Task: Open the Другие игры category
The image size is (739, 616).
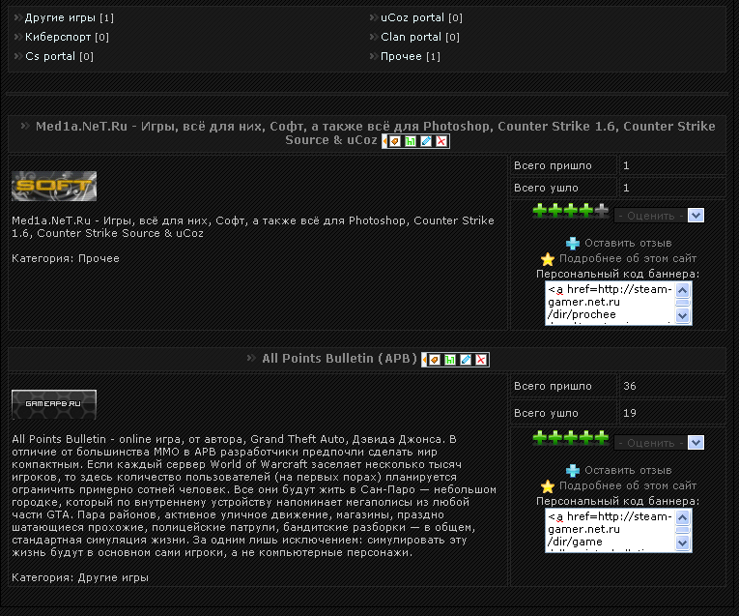Action: [60, 18]
